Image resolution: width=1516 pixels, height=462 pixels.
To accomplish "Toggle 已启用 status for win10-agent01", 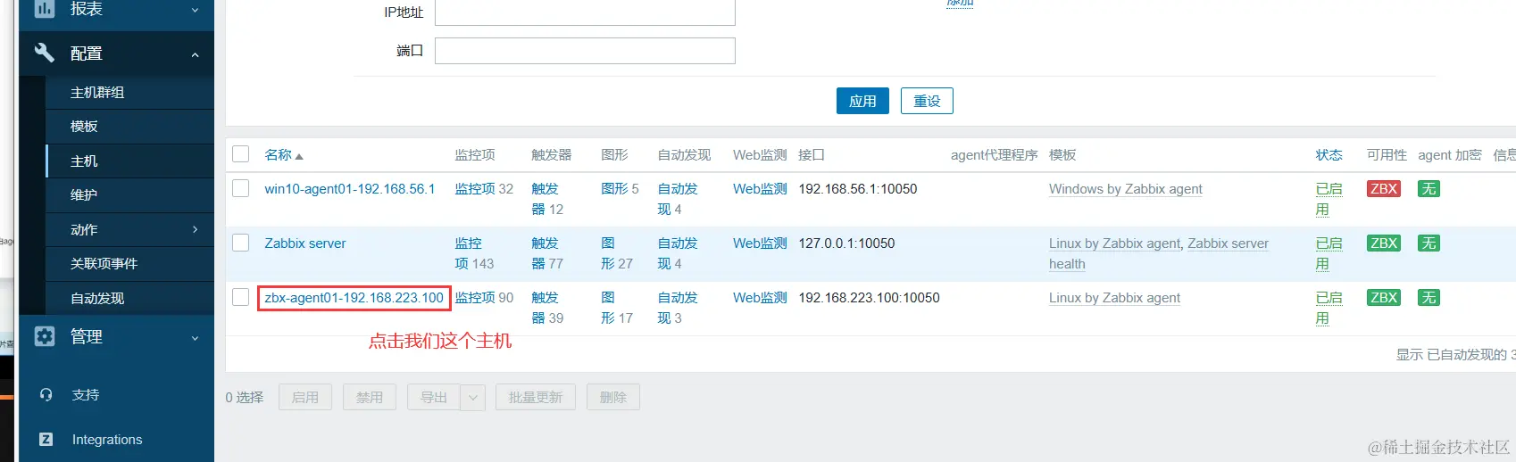I will click(x=1329, y=198).
